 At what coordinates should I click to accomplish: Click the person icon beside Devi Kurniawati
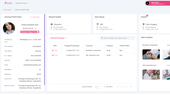coord(51,27)
